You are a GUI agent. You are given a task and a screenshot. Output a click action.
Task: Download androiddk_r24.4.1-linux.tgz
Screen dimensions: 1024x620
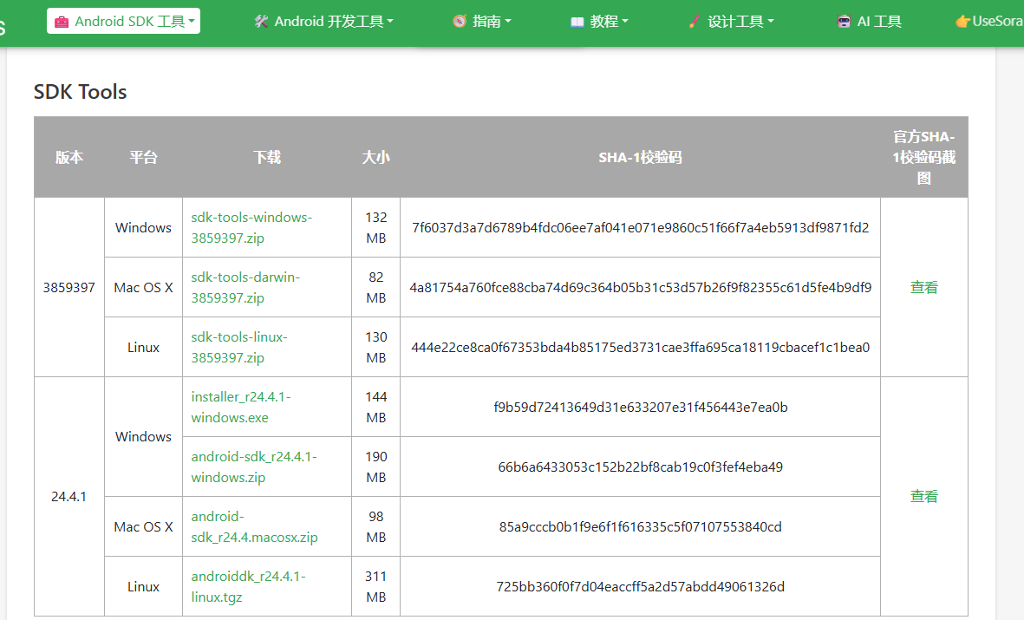point(248,587)
